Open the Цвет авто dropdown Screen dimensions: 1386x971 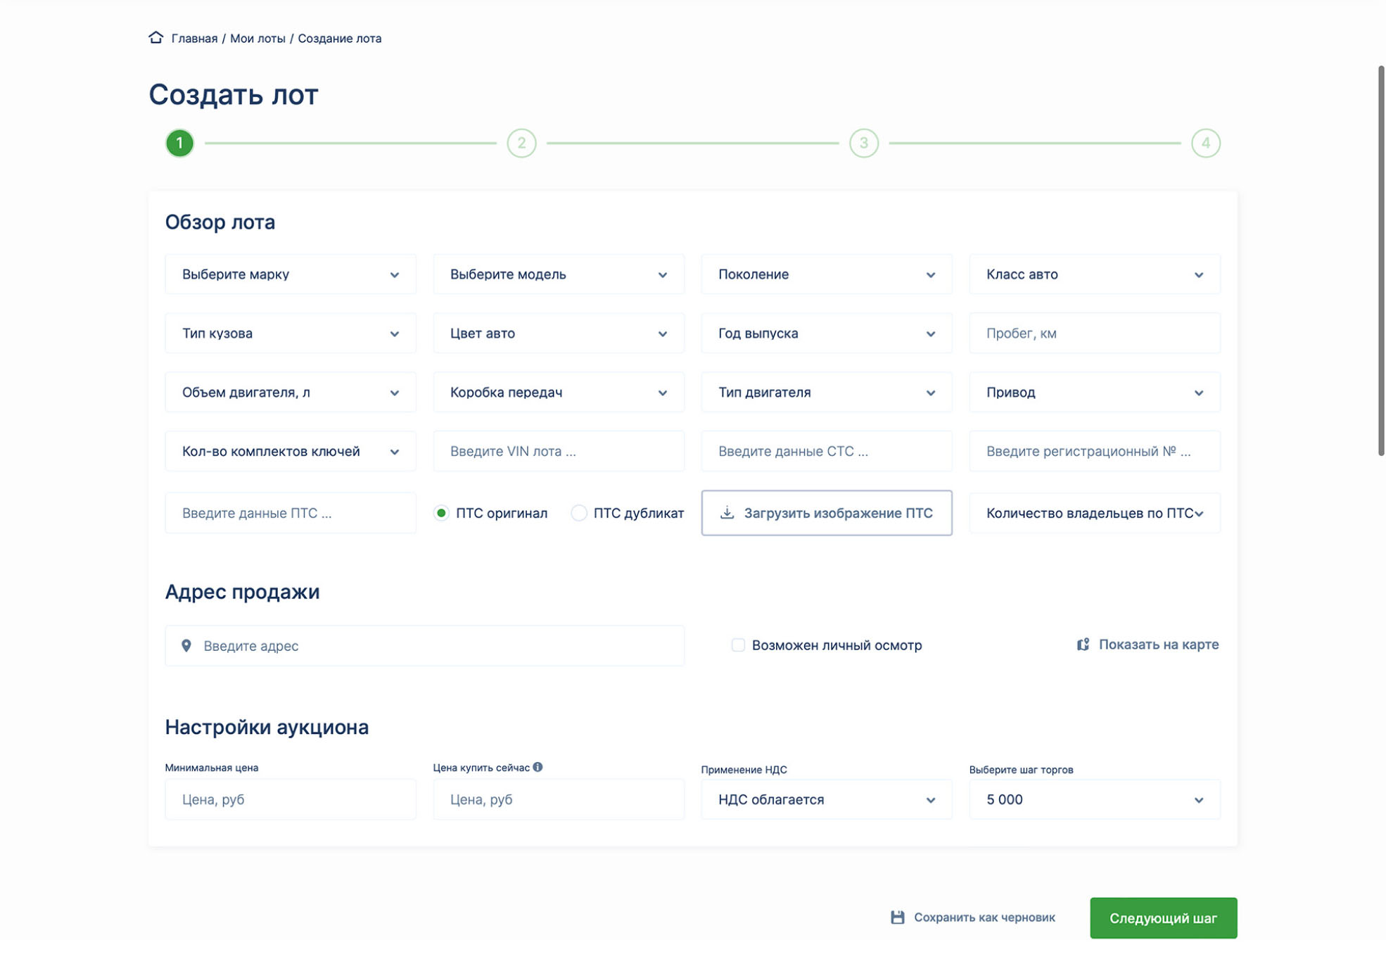pos(559,334)
